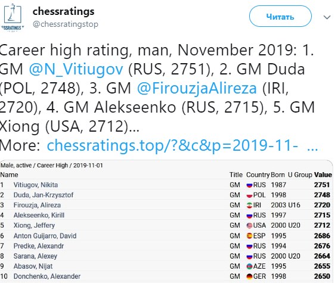
Task: Select the USA flag icon beside Xiong
Action: (x=249, y=226)
